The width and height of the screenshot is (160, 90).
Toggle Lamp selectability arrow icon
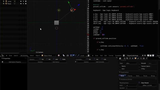pyautogui.click(x=23, y=1)
